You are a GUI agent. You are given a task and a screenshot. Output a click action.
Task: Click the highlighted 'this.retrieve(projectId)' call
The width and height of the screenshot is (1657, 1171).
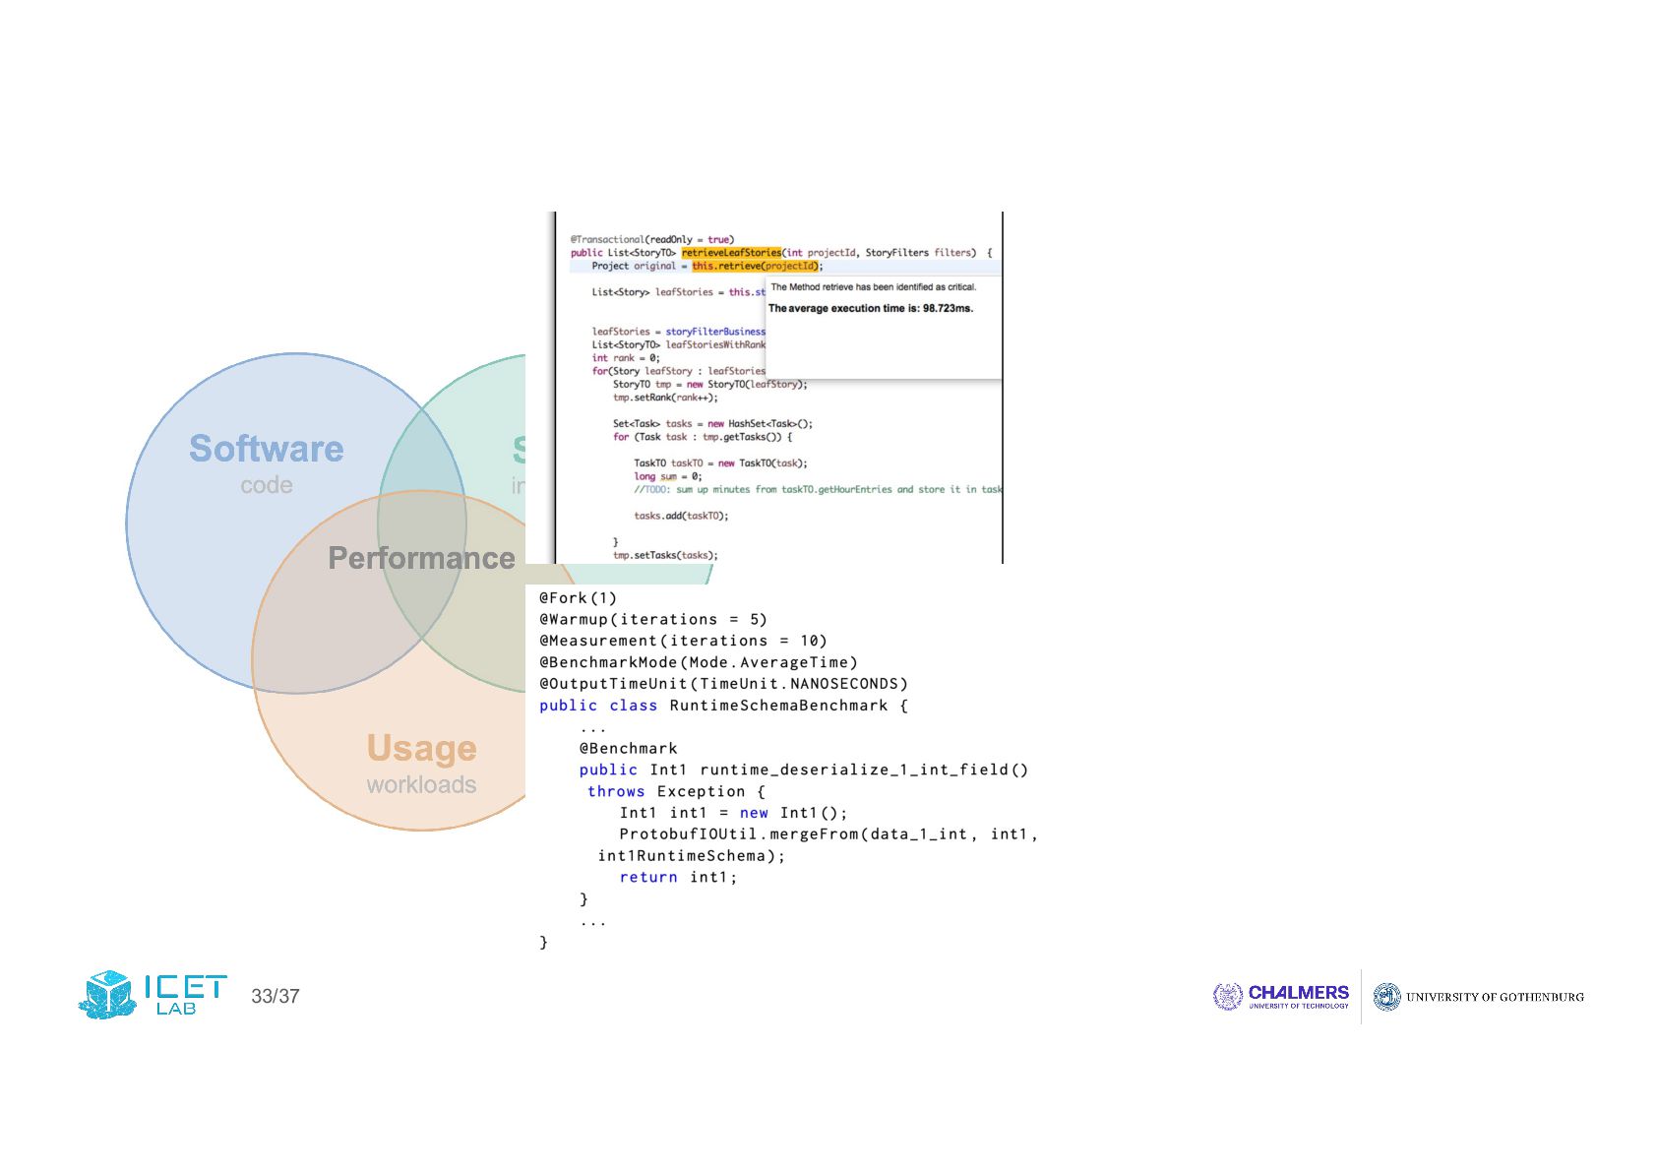pyautogui.click(x=757, y=266)
